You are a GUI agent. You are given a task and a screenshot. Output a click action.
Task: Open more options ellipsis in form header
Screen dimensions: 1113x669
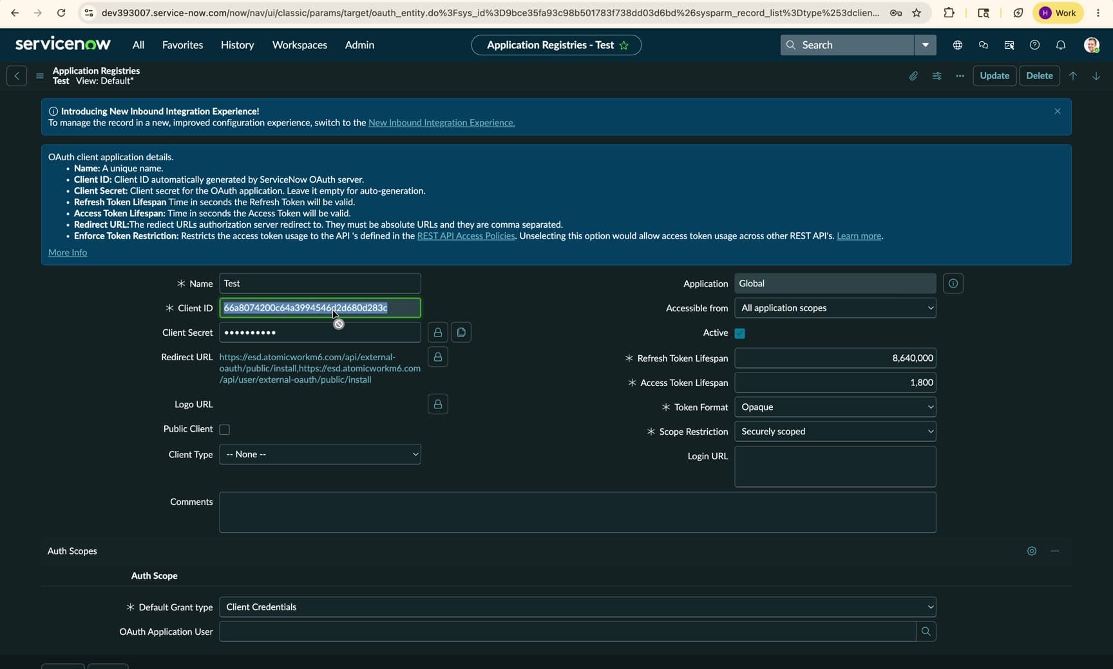pyautogui.click(x=960, y=76)
